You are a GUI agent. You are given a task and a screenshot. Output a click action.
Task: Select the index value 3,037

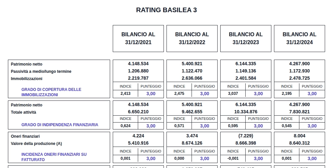pyautogui.click(x=233, y=94)
